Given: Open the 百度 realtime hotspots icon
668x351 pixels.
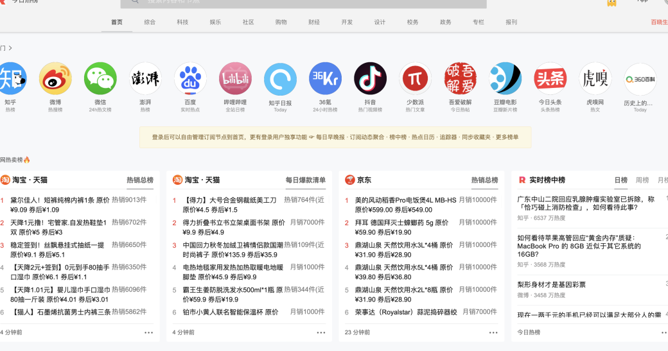Looking at the screenshot, I should (x=190, y=79).
